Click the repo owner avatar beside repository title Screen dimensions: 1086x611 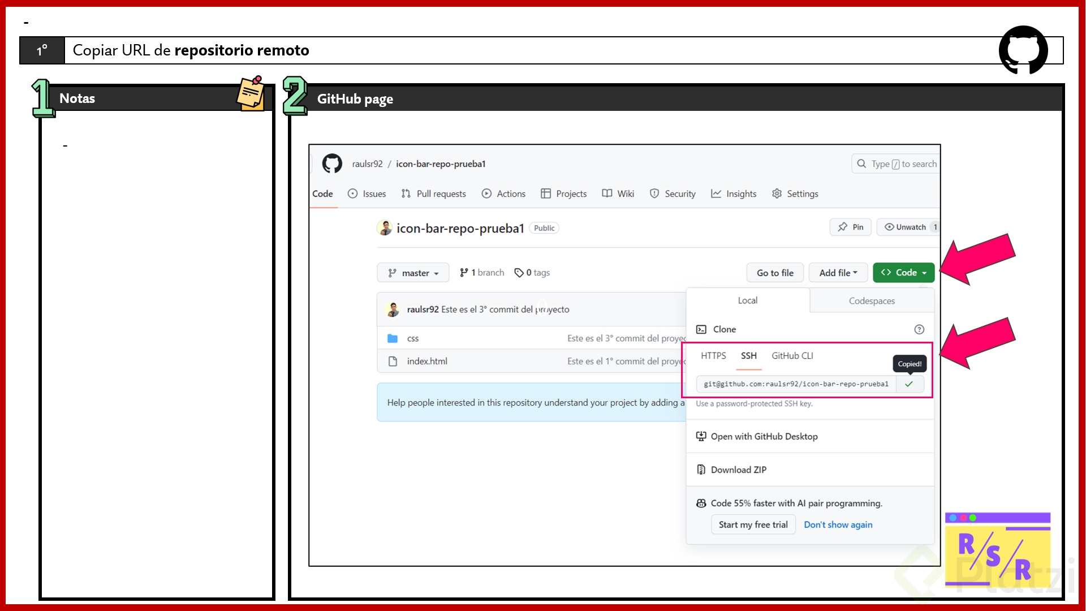click(385, 228)
